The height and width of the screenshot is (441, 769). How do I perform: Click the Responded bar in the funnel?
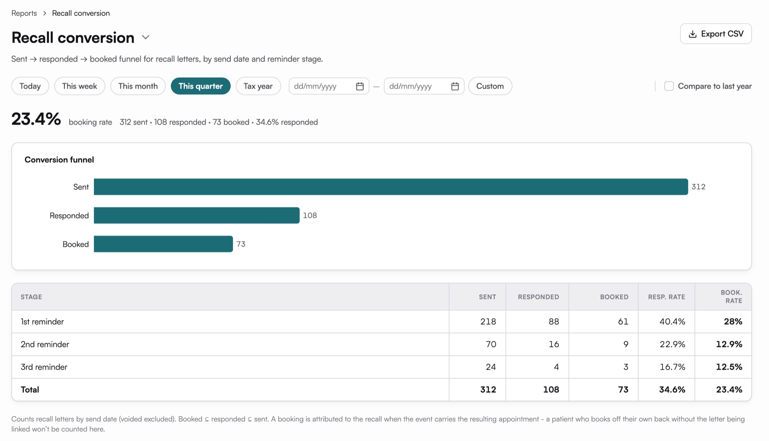(196, 215)
